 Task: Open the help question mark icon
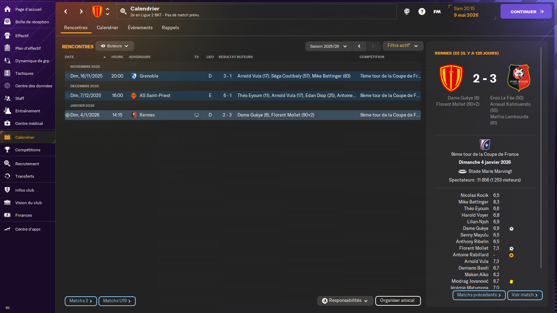(422, 11)
